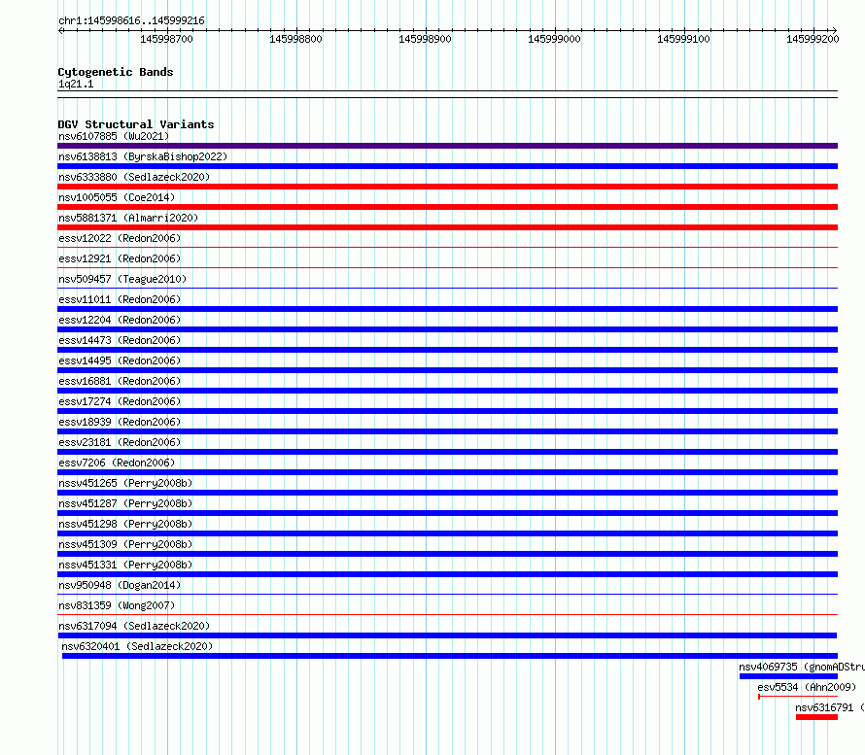Select the nsv6138813 (ByrskaBishop2022) label
Viewport: 865px width, 755px height.
tap(143, 156)
